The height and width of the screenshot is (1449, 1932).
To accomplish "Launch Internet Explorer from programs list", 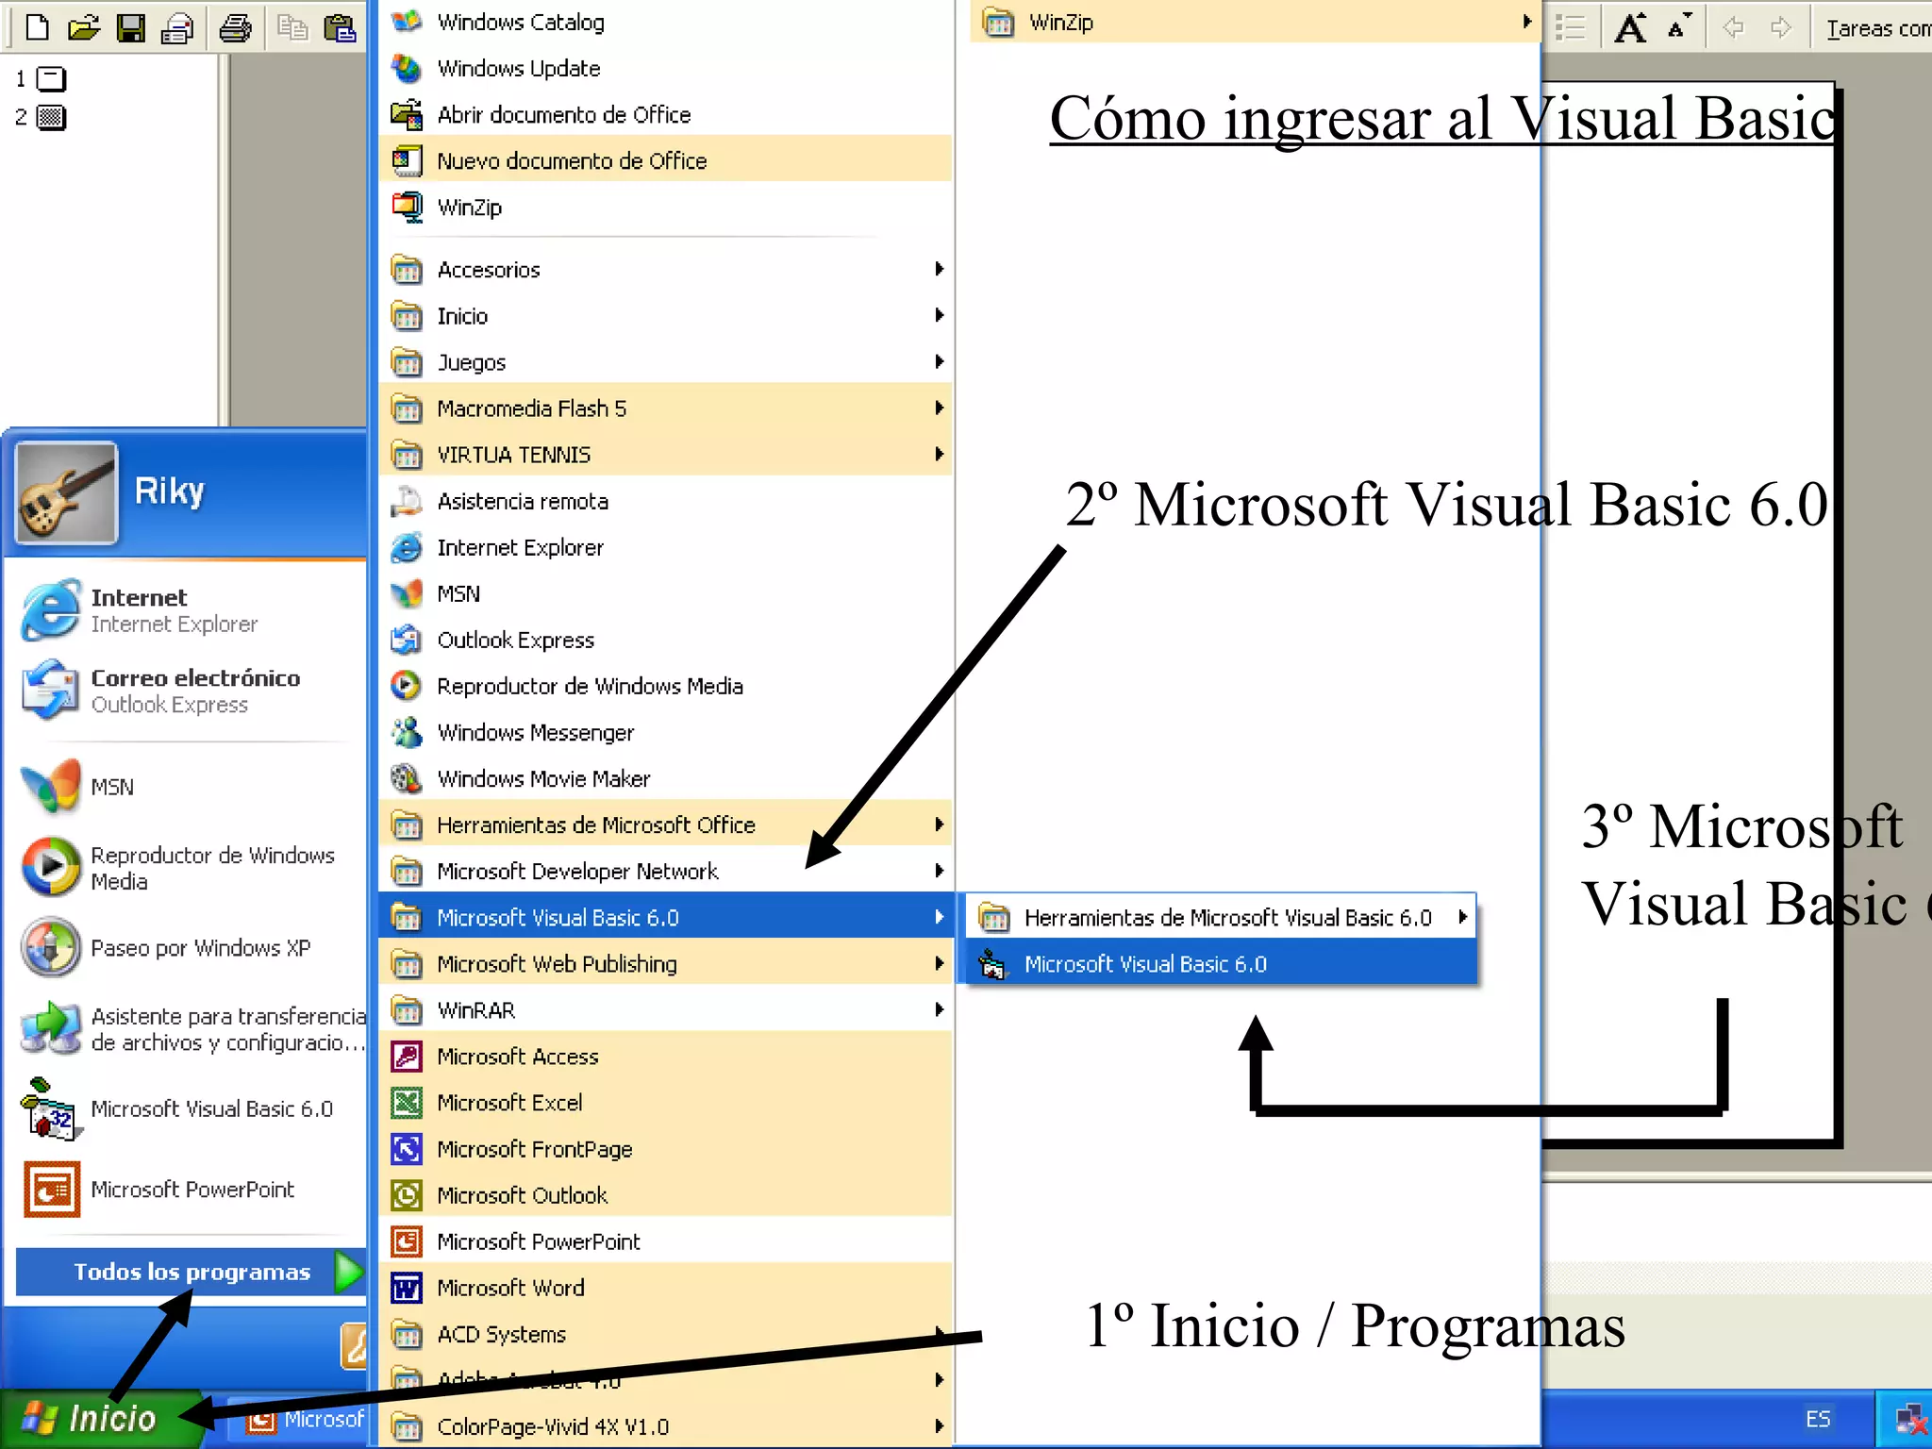I will point(666,547).
